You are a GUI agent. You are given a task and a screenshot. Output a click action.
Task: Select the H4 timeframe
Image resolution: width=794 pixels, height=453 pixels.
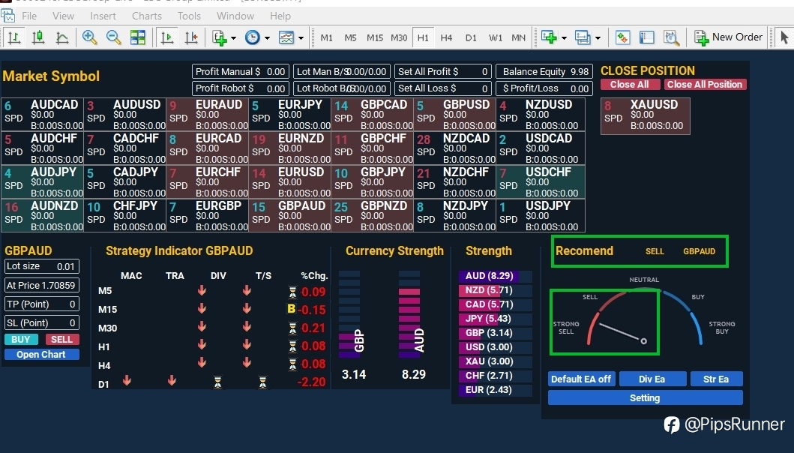[446, 38]
